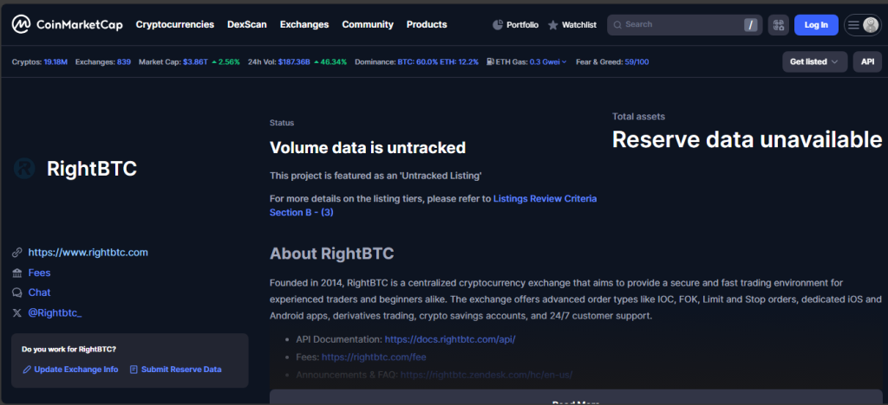The image size is (888, 405).
Task: Click the QR scan icon button
Action: (778, 25)
